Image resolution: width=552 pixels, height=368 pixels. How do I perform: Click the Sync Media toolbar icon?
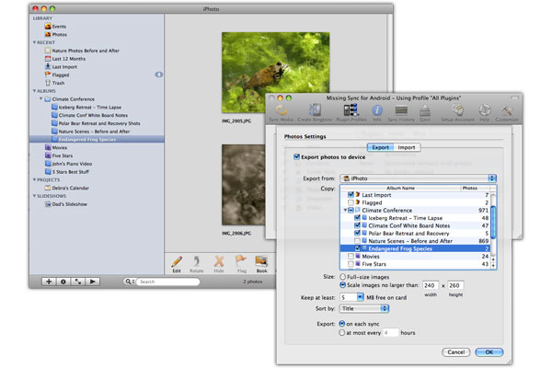(x=281, y=111)
